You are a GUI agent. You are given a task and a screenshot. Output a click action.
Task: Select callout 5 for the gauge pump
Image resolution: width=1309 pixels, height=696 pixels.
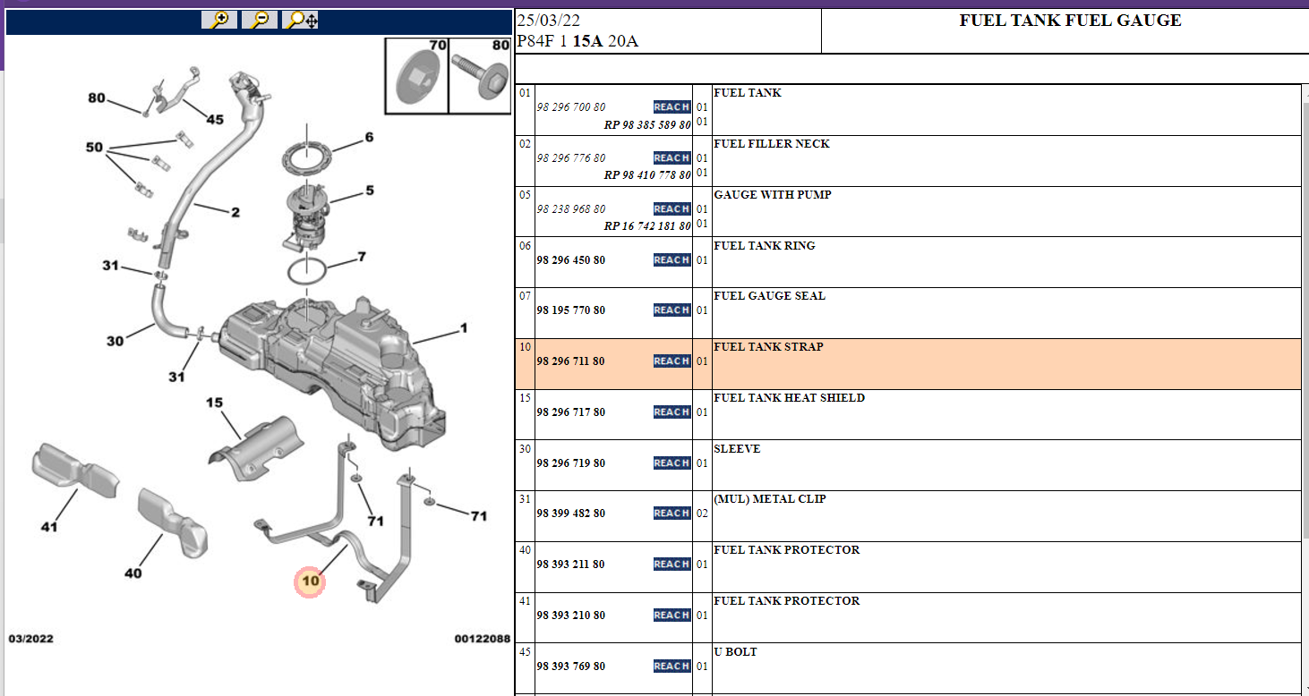369,191
